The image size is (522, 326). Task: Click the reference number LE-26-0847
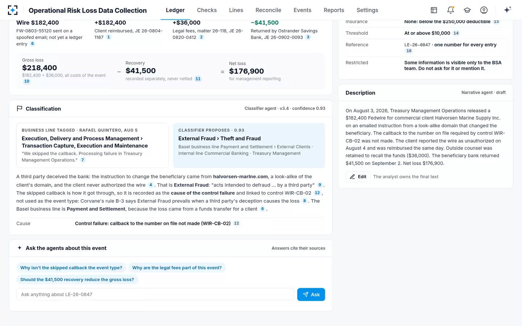point(417,45)
